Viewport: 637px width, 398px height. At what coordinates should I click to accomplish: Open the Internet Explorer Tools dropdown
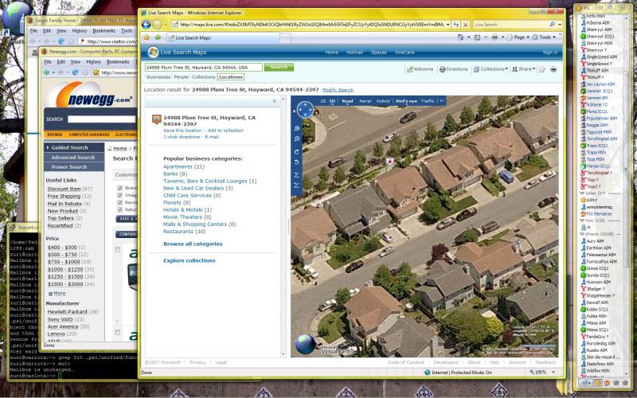[546, 37]
